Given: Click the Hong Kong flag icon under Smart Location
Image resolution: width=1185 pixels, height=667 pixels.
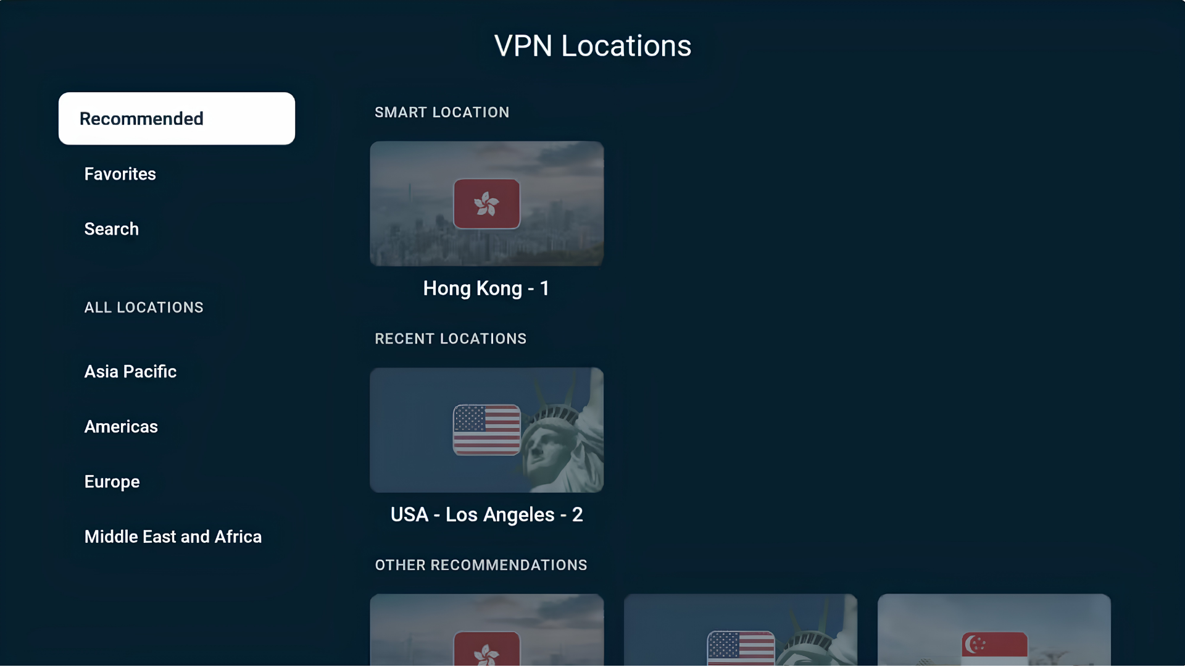Looking at the screenshot, I should point(486,204).
